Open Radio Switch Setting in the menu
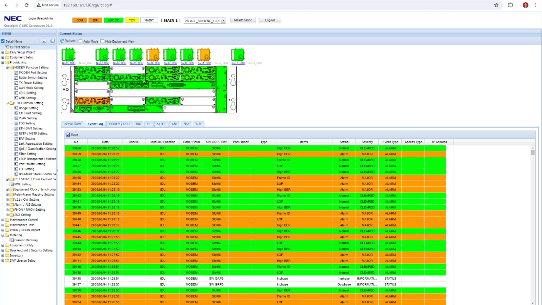The width and height of the screenshot is (542, 305). (x=33, y=78)
